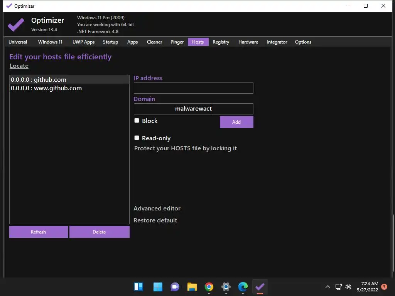Open Microsoft Edge from the taskbar
395x296 pixels.
pos(243,287)
